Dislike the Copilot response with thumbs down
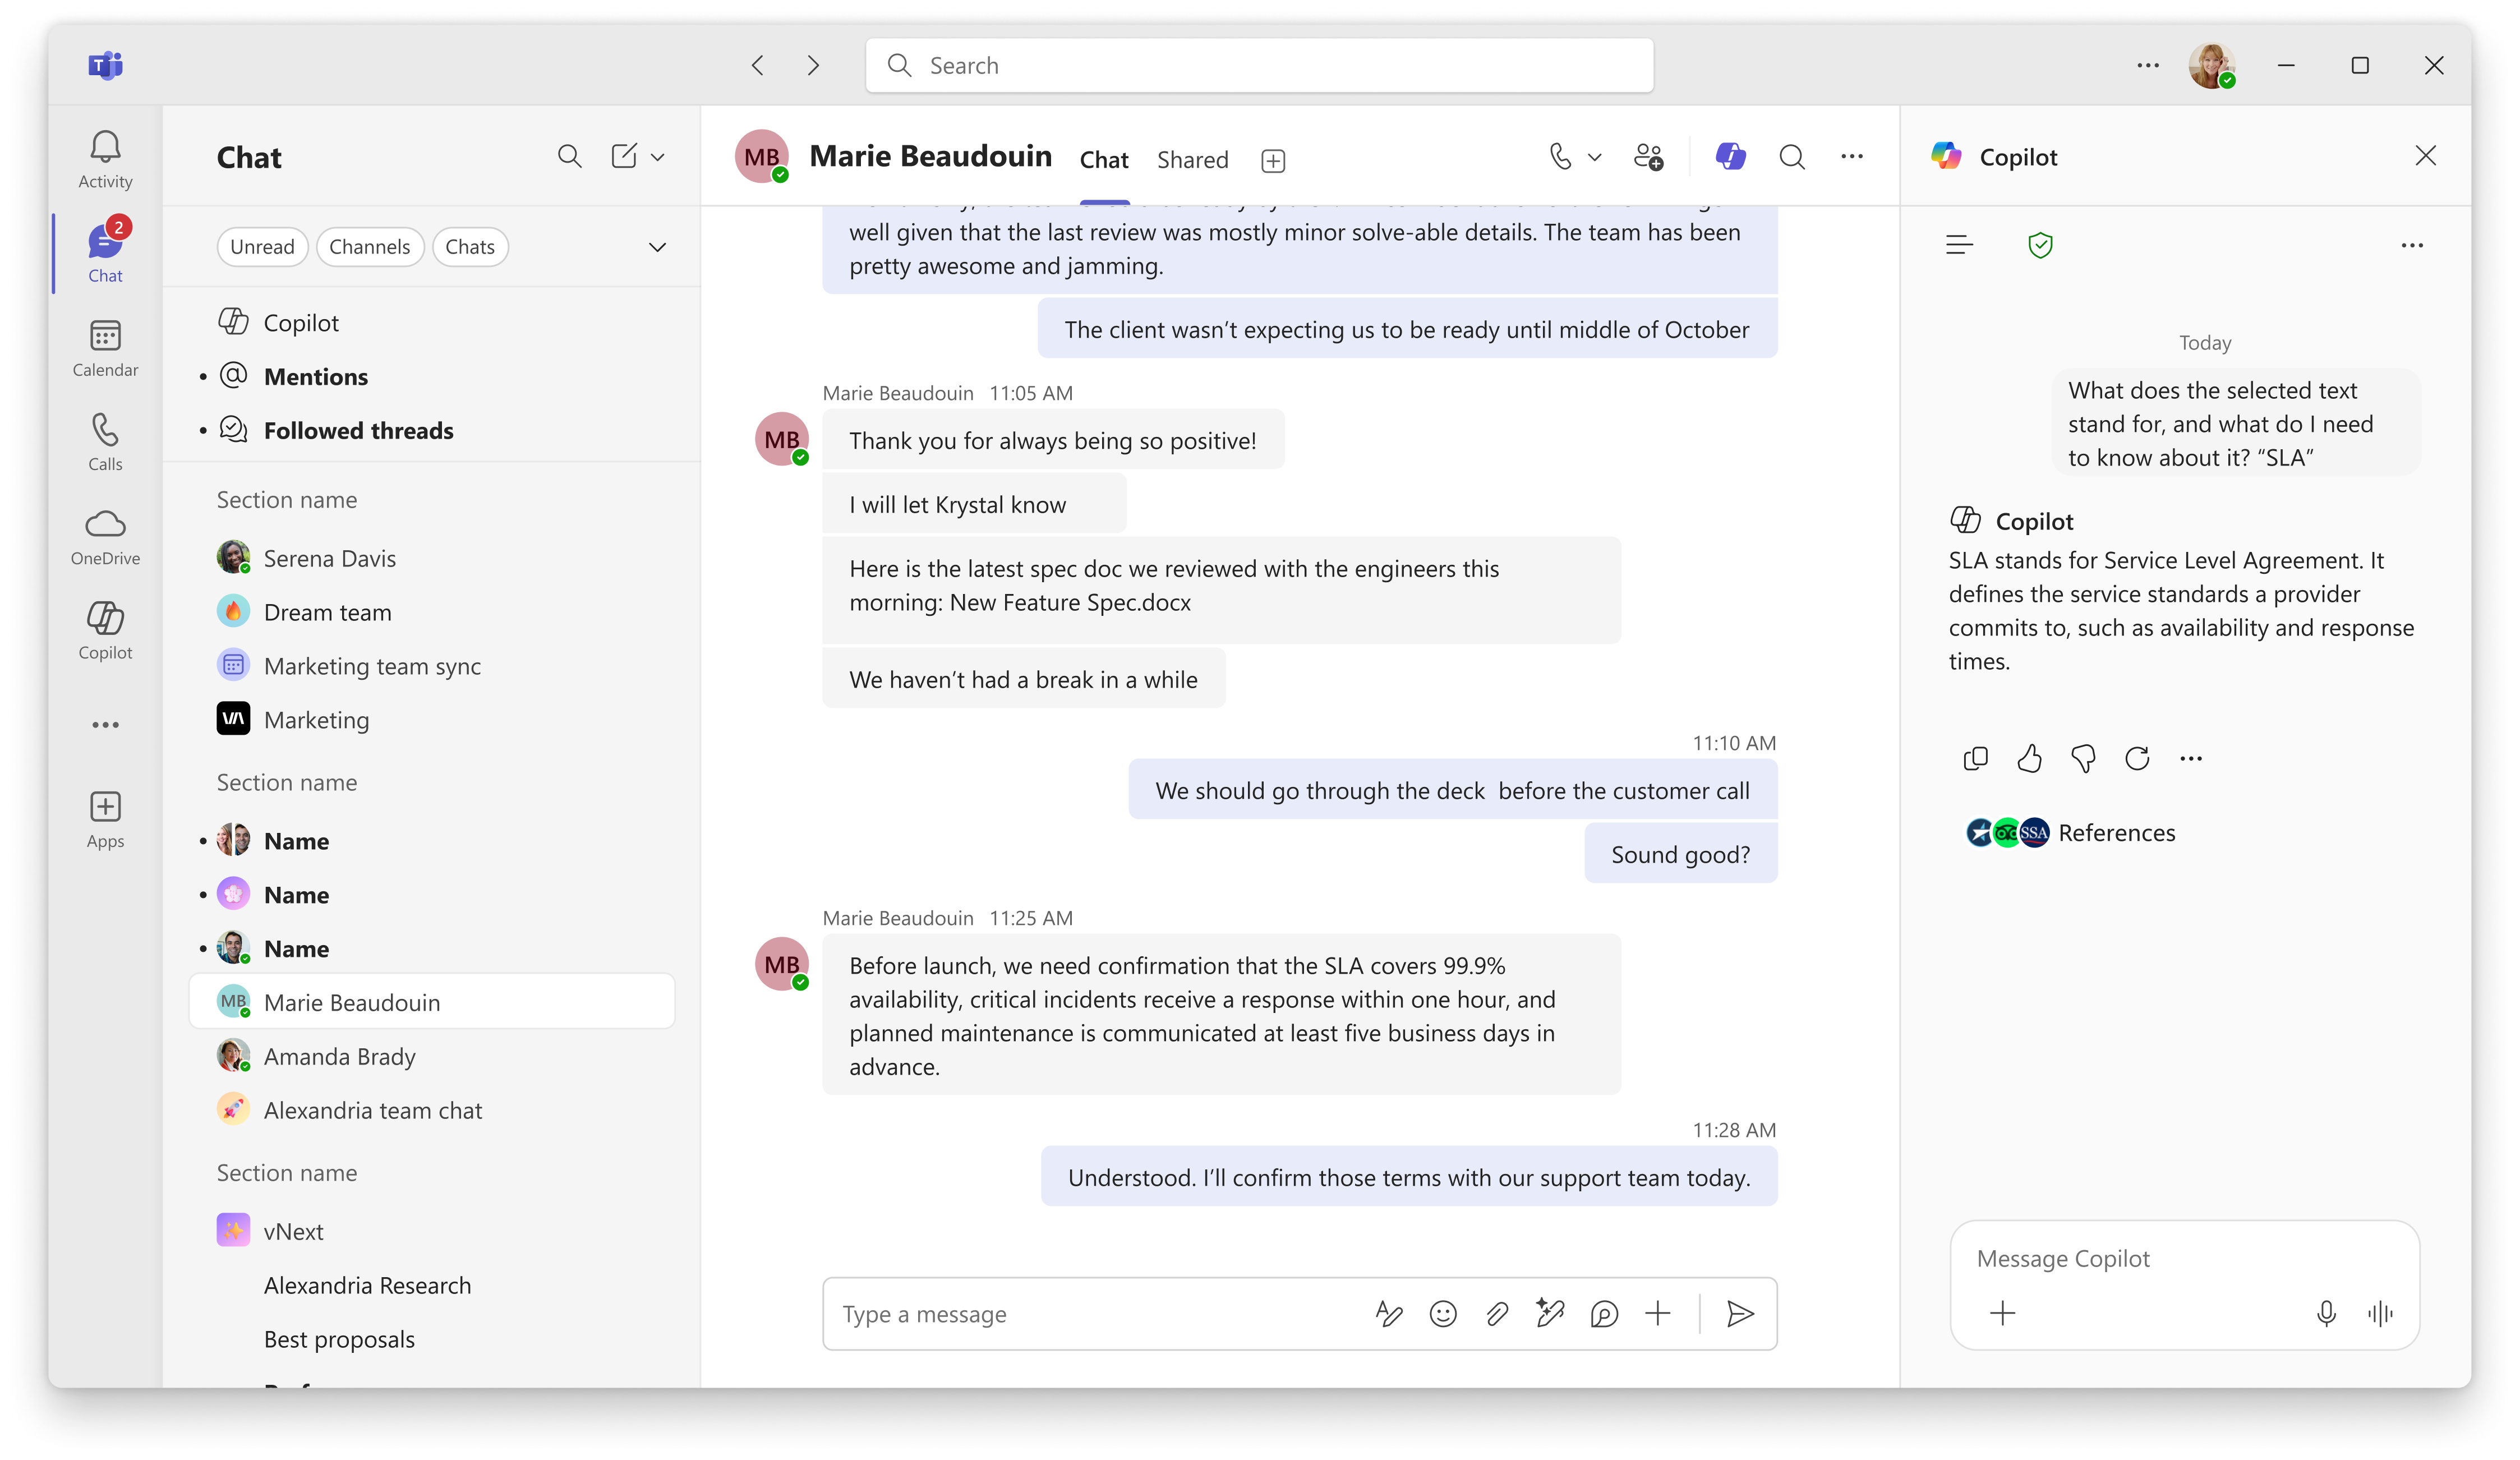The width and height of the screenshot is (2520, 1460). click(2083, 759)
